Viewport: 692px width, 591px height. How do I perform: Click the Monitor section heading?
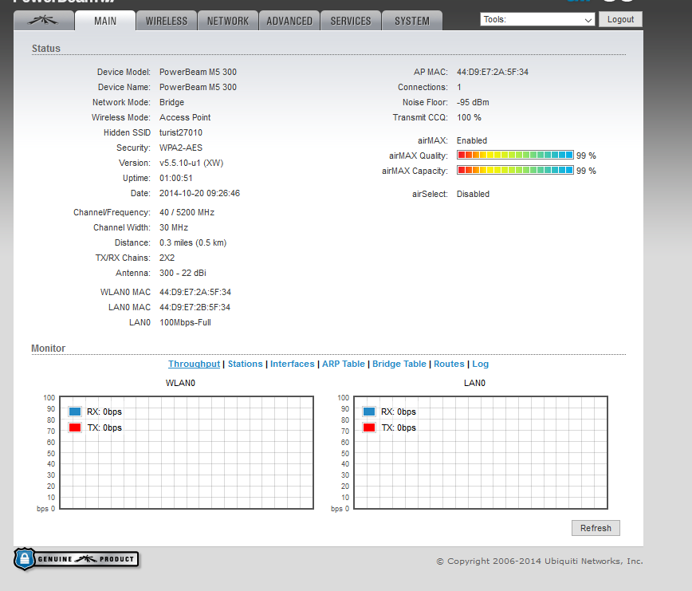[48, 349]
